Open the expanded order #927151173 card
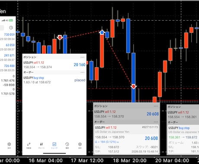The height and width of the screenshot is (164, 199). [126, 139]
